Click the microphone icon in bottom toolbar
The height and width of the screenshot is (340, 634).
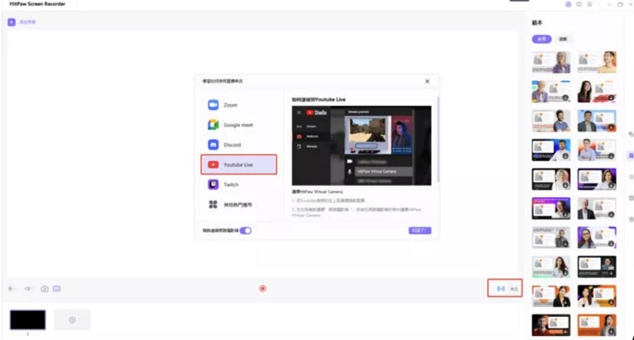(x=10, y=288)
